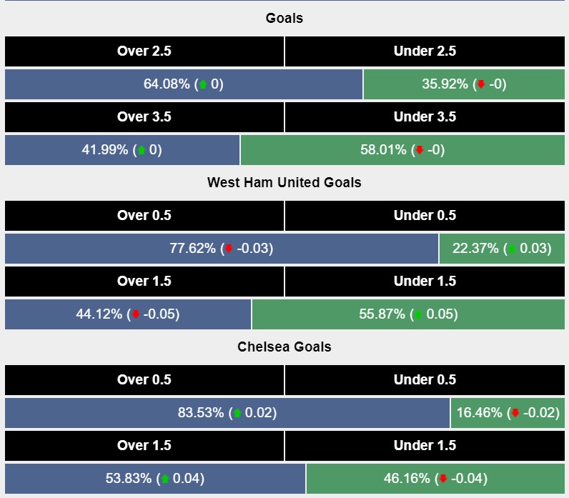Click green up arrow beside 83.53%

pyautogui.click(x=237, y=413)
